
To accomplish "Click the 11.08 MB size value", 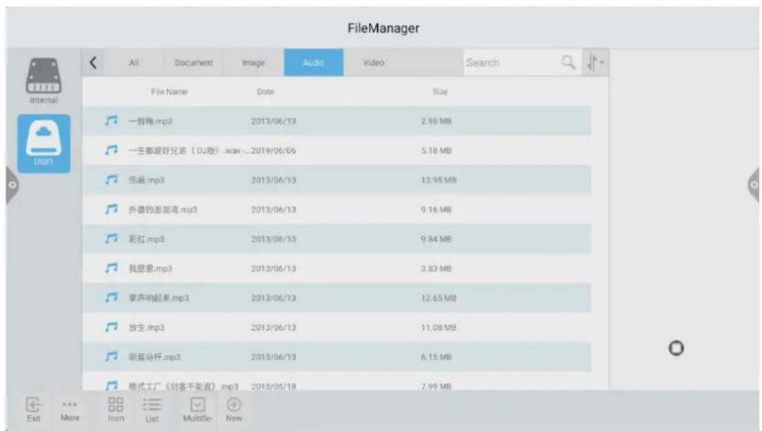I will coord(438,328).
